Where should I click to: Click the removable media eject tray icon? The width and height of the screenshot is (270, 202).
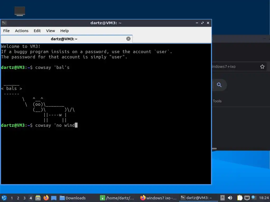click(x=223, y=198)
